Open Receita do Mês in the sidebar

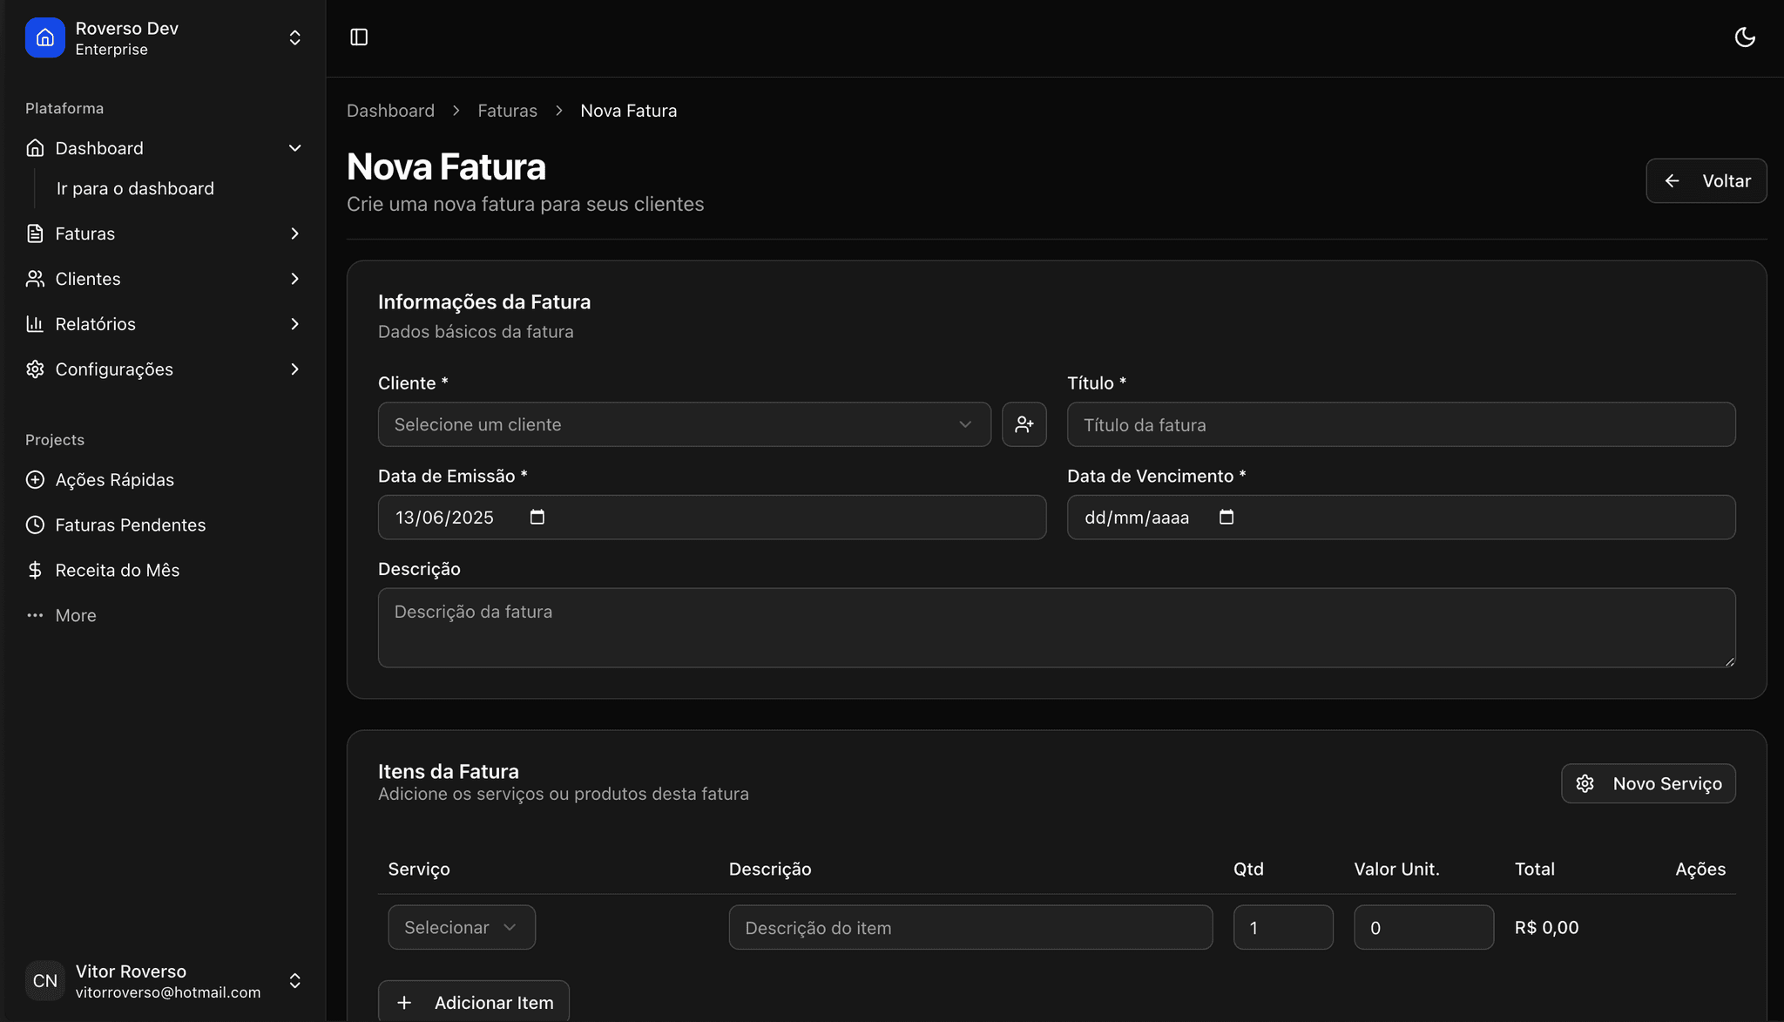click(117, 571)
